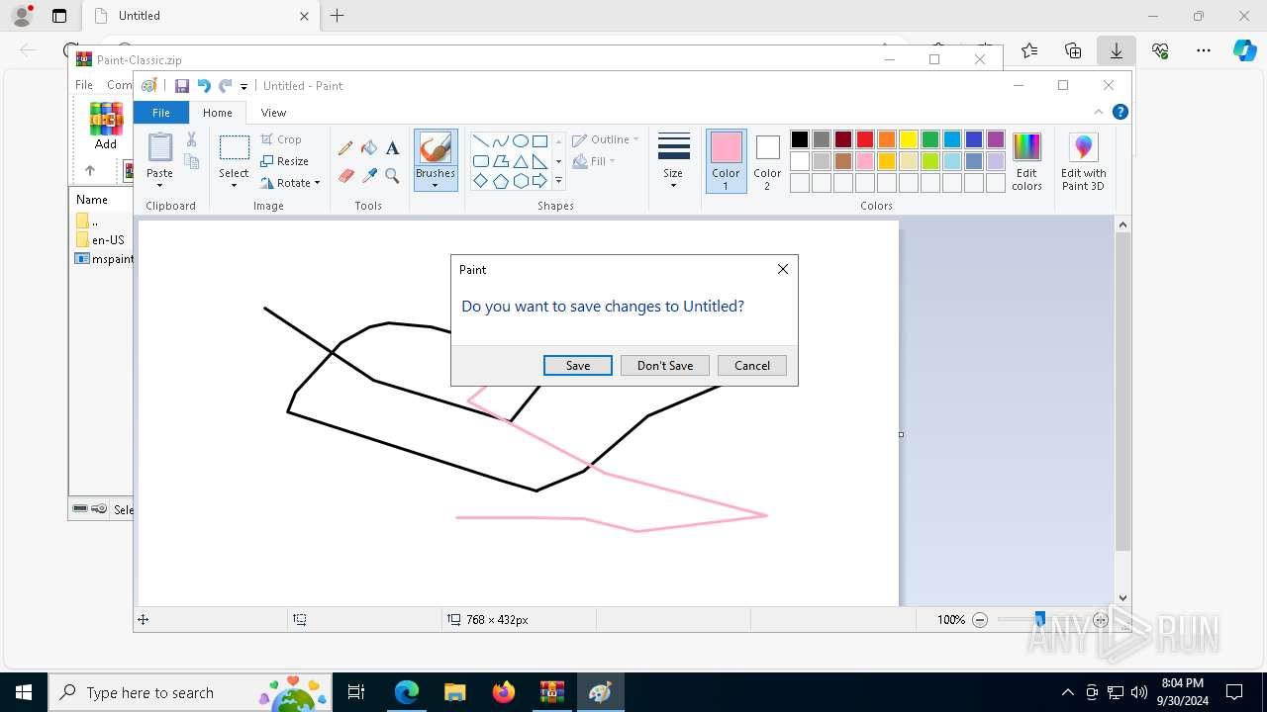
Task: Activate Color 1 selector
Action: tap(726, 161)
